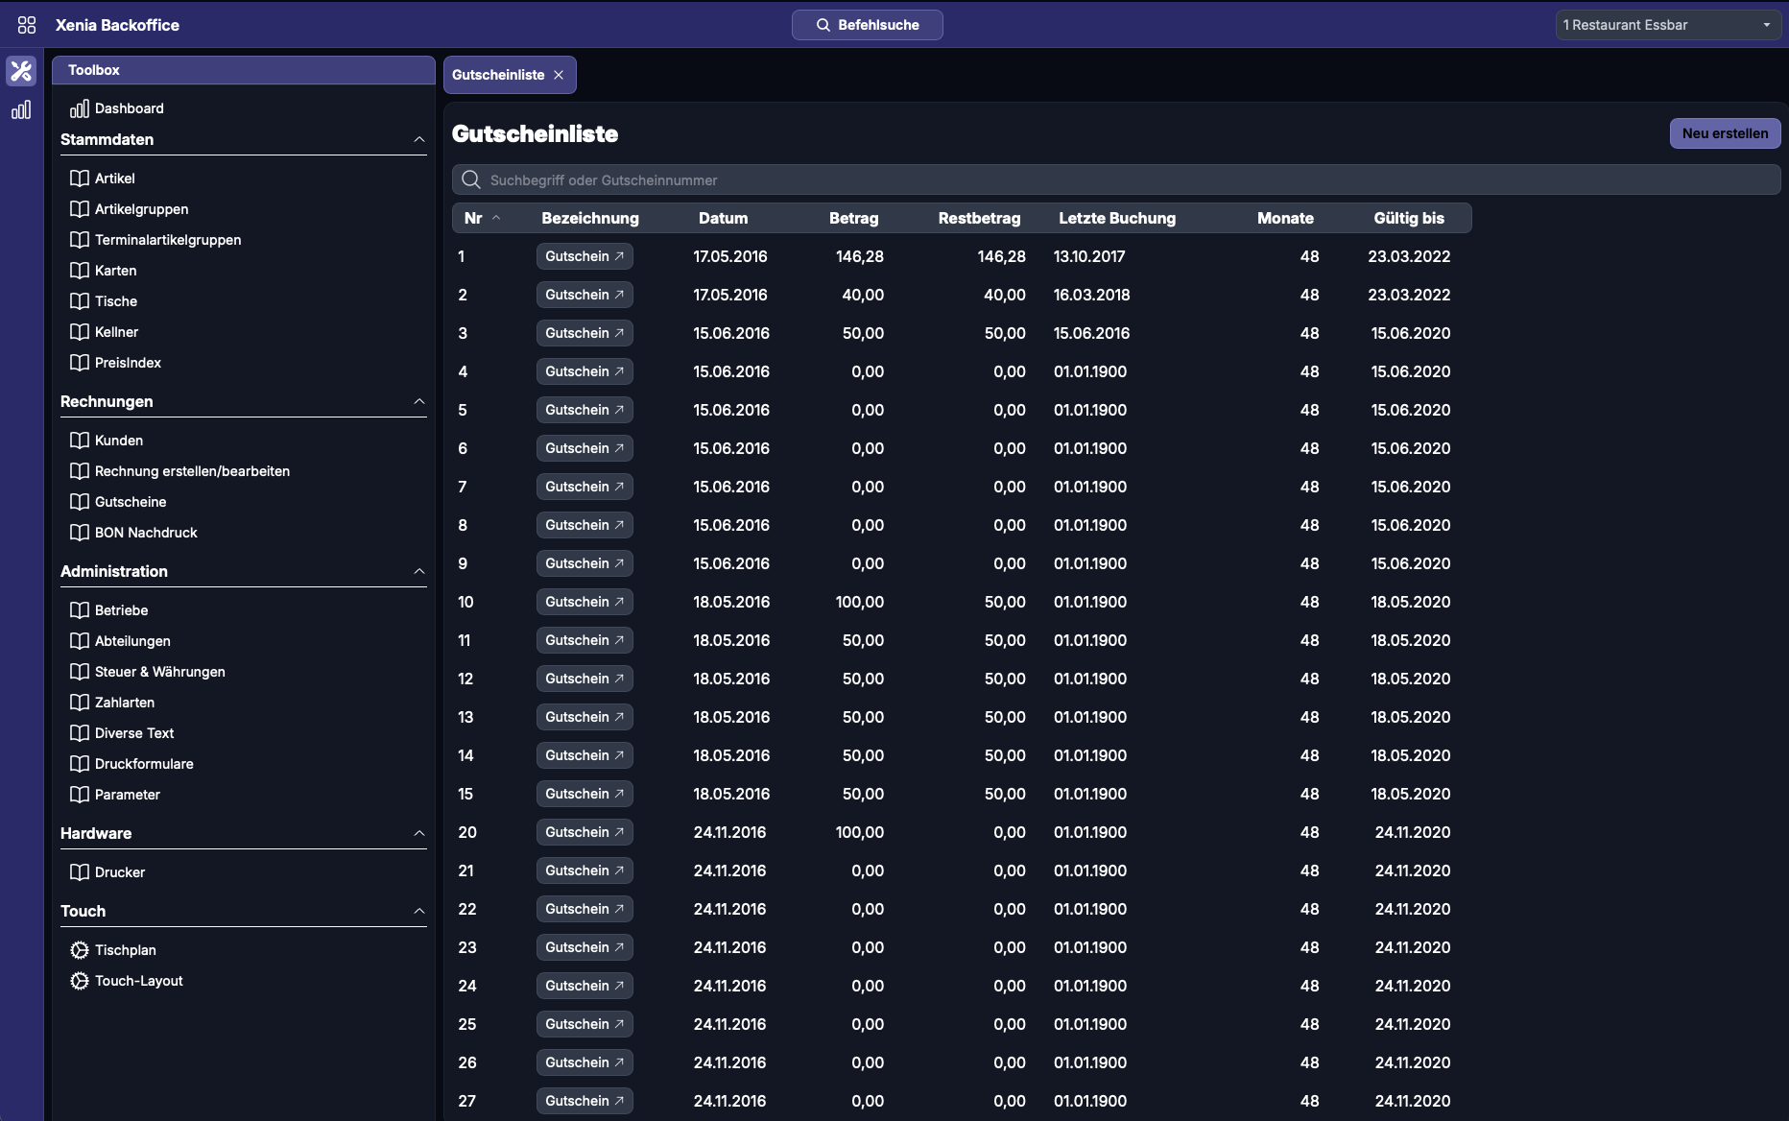The image size is (1789, 1121).
Task: Click the book icon next to Artikel
Action: pos(80,179)
